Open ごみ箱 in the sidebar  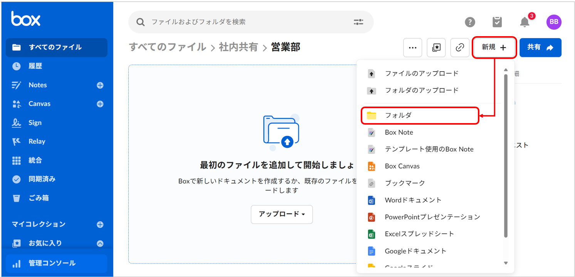(x=39, y=198)
